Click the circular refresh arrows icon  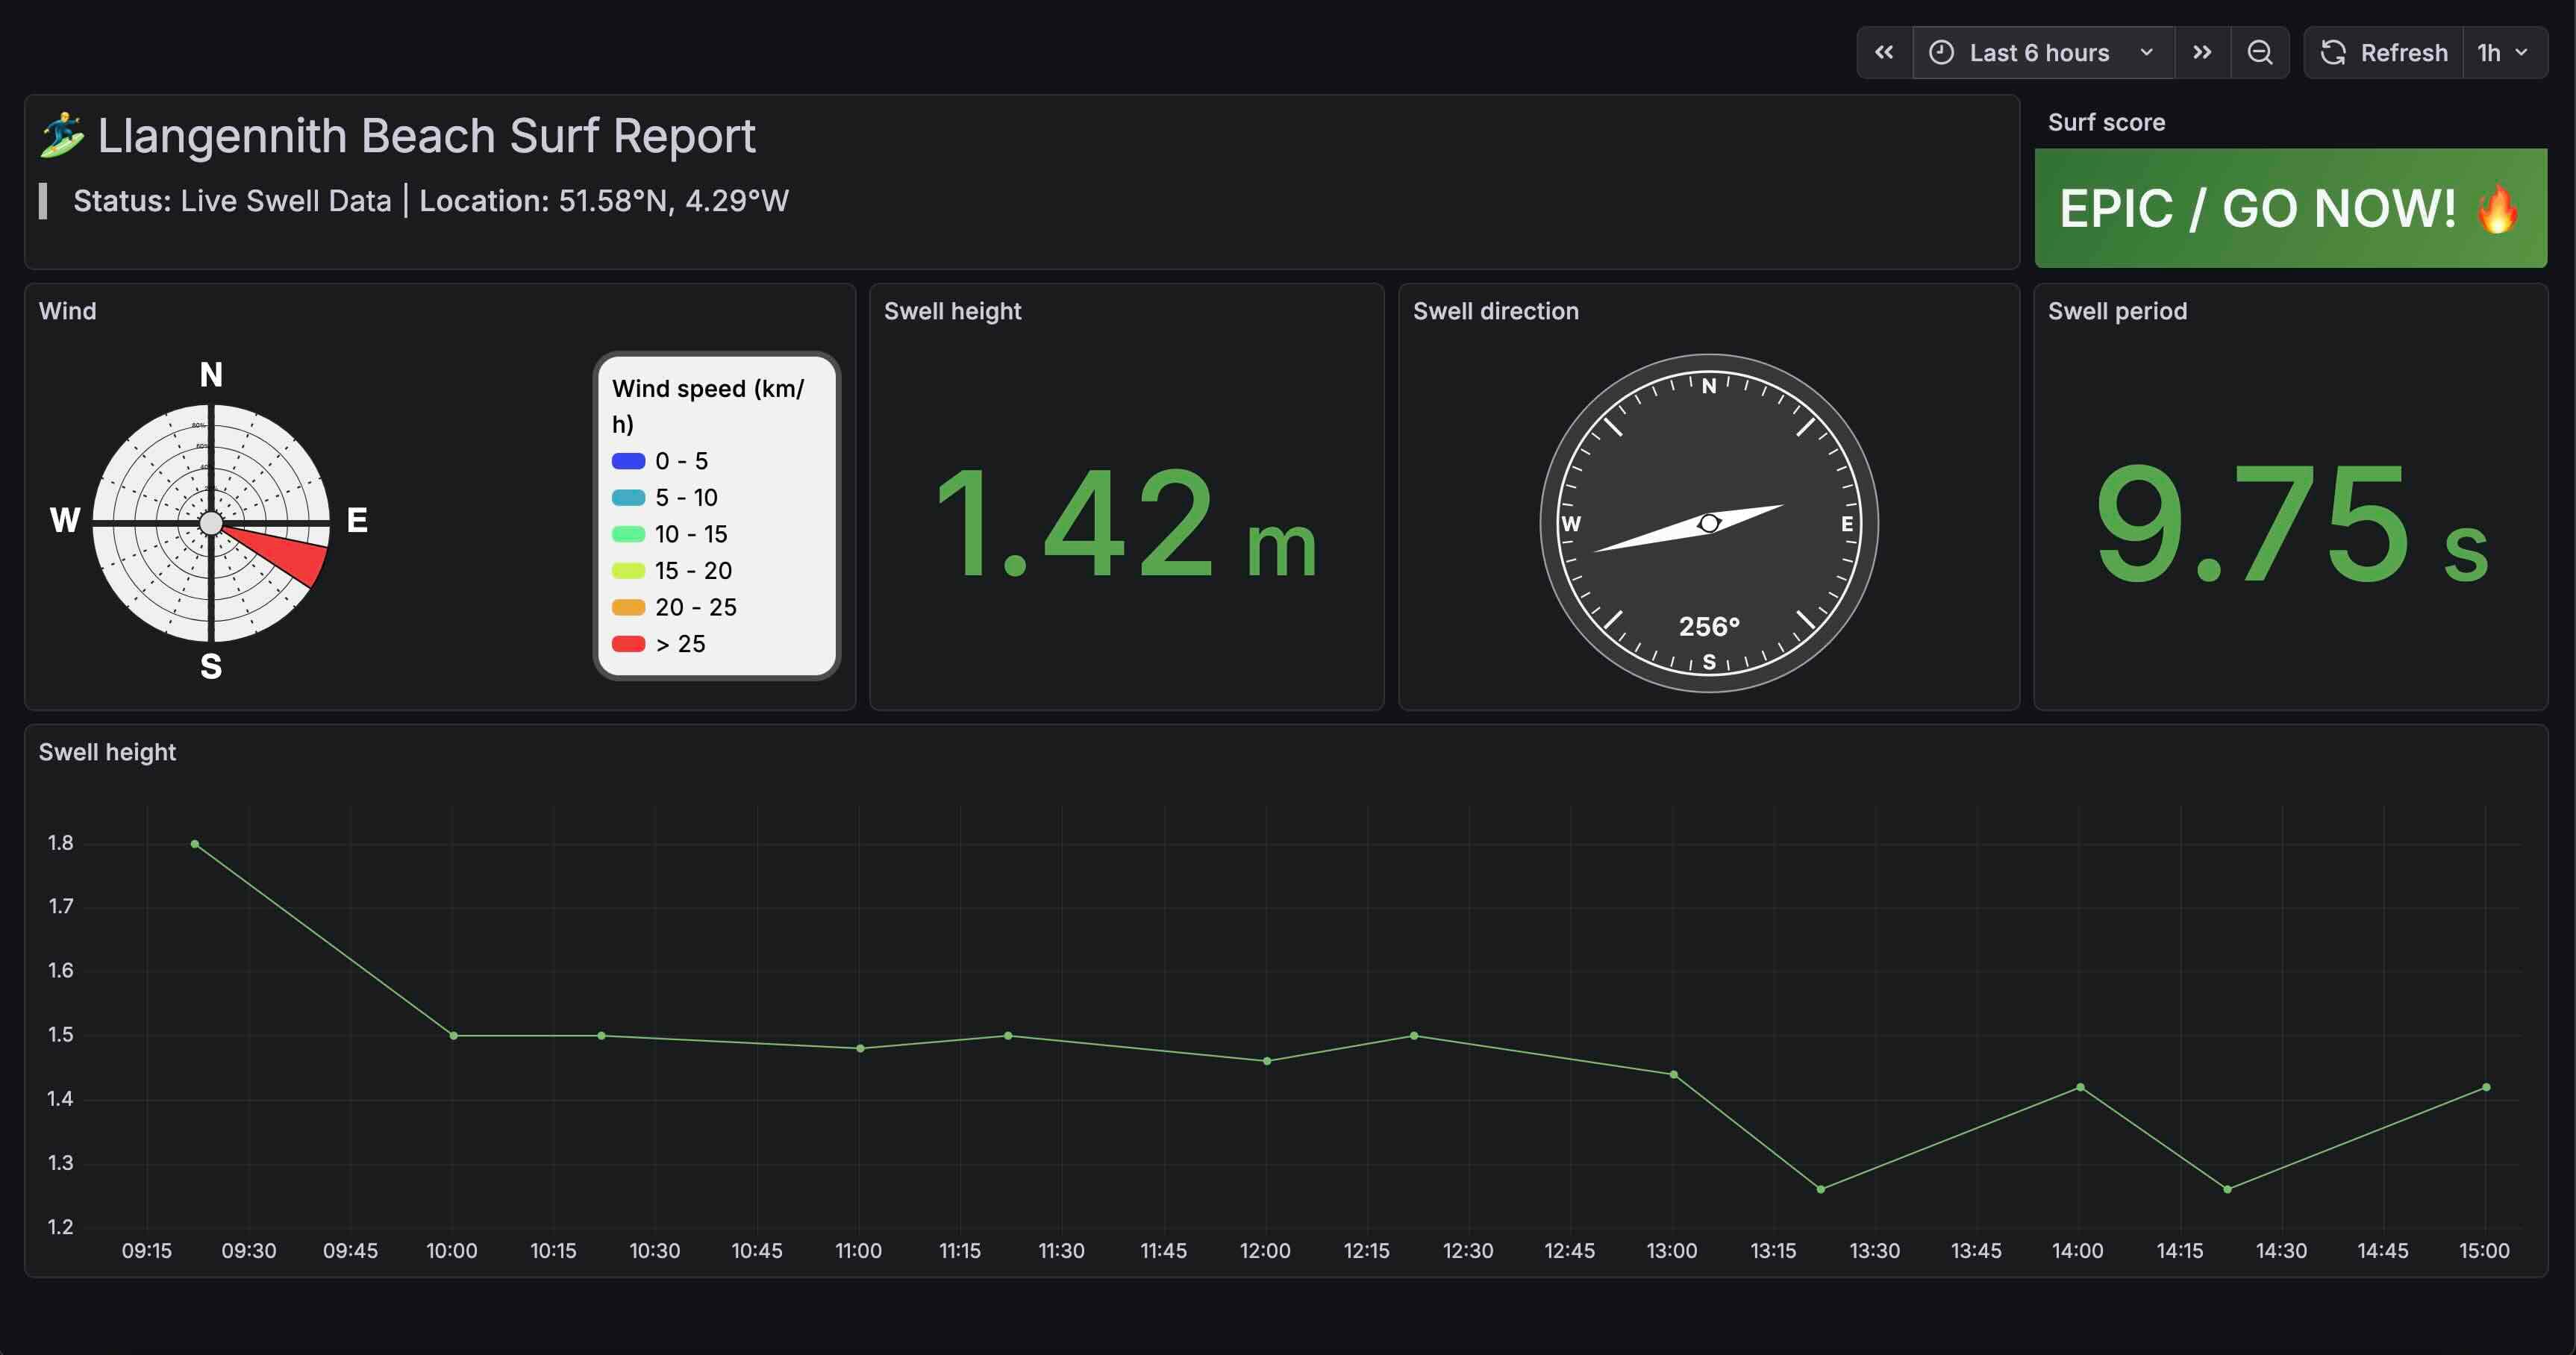(2333, 52)
